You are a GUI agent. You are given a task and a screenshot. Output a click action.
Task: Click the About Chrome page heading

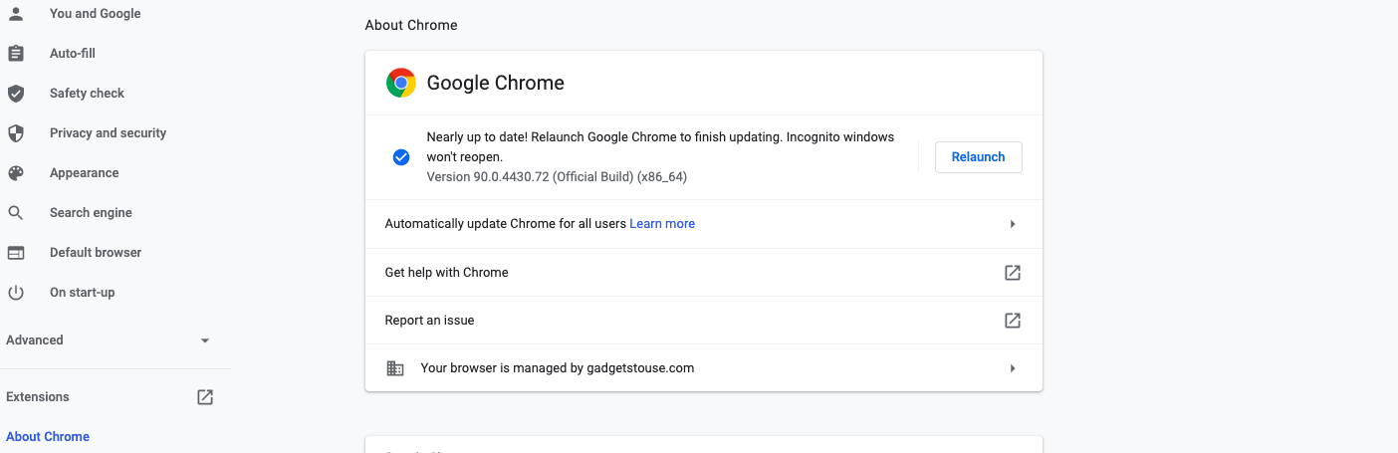[x=411, y=25]
